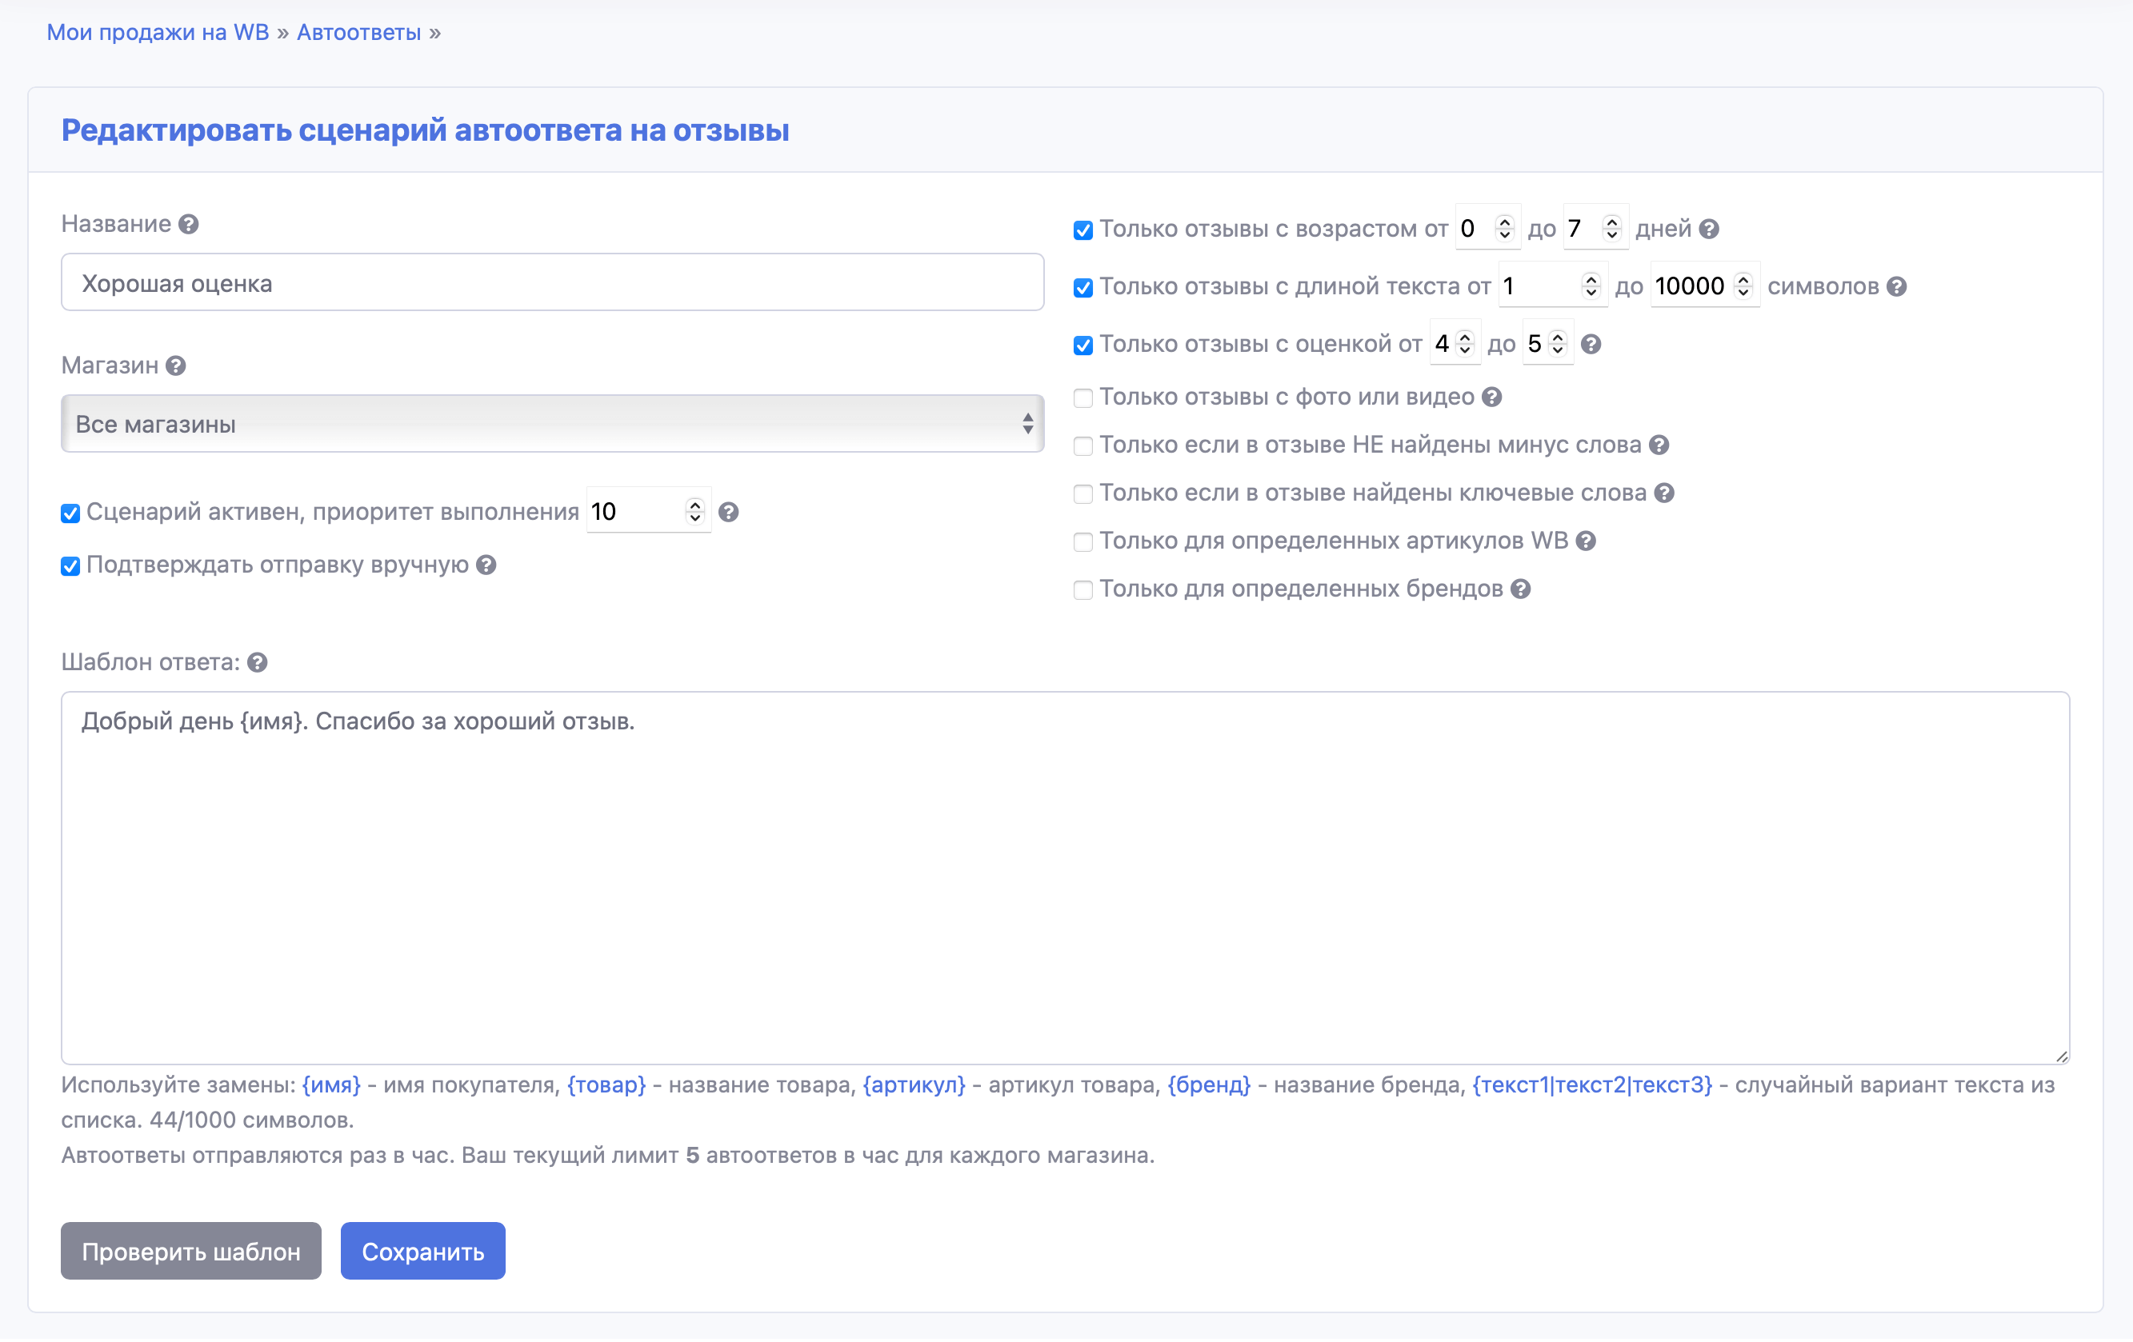The image size is (2133, 1342).
Task: Uncheck Подтверждать отправку вручную checkbox
Action: click(71, 565)
